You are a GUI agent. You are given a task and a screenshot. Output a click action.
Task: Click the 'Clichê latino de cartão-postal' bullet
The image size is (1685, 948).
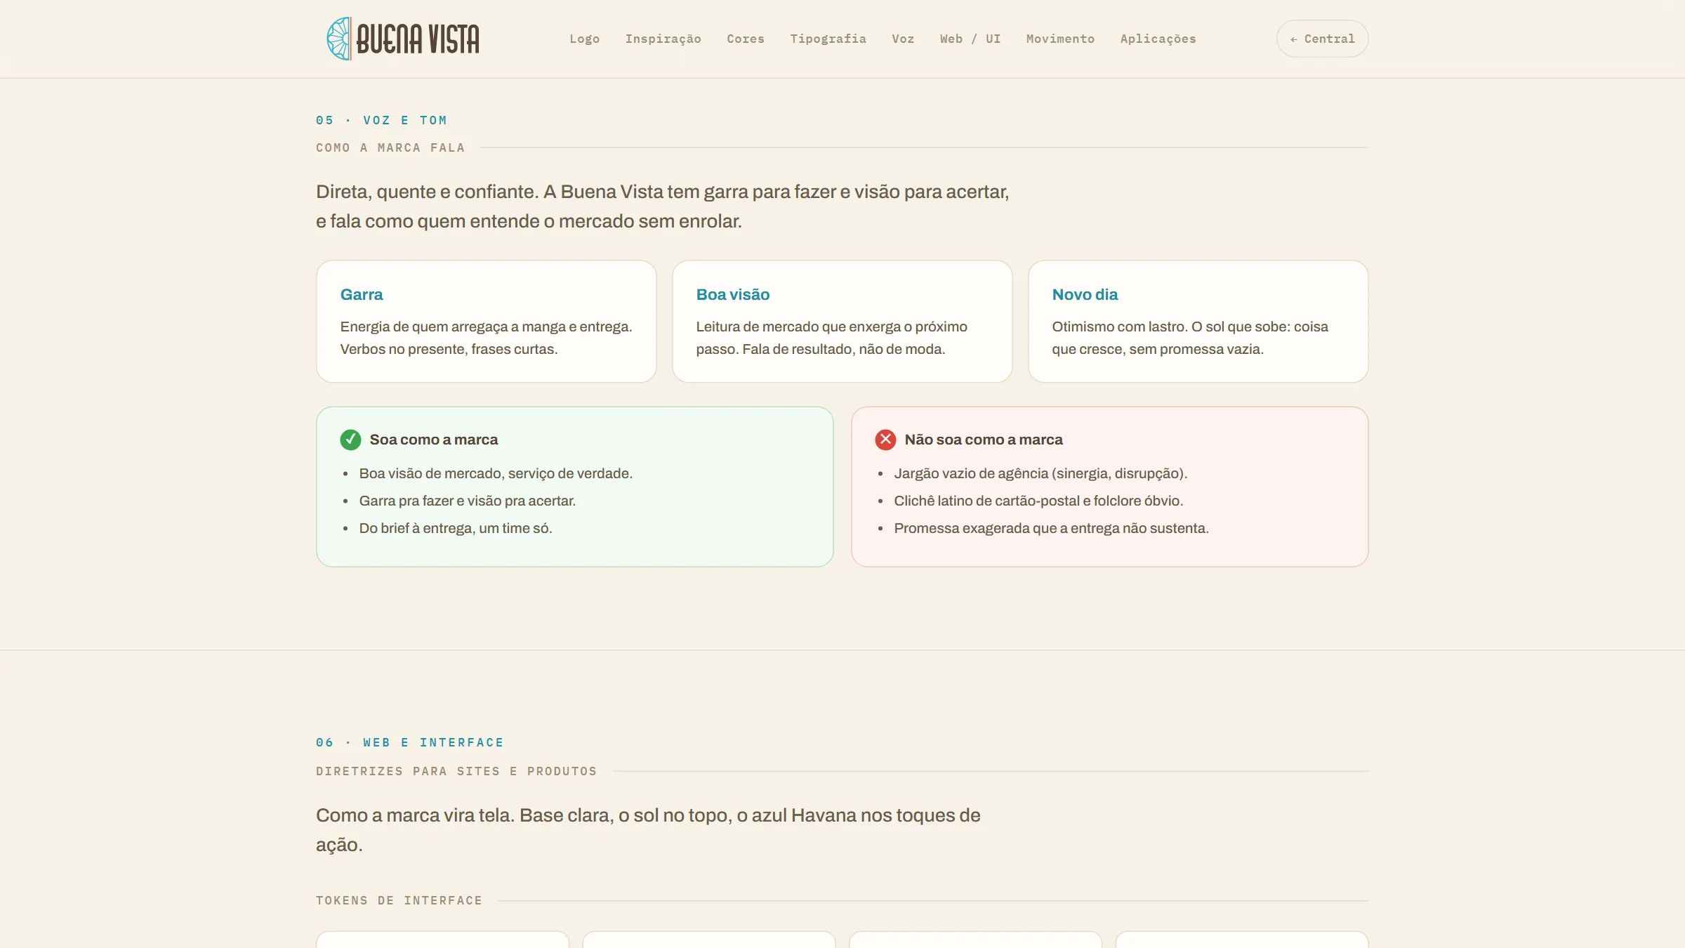pos(1038,501)
